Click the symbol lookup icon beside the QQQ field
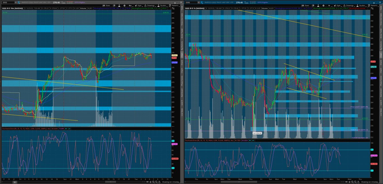Viewport: 383px width, 184px height. click(19, 2)
